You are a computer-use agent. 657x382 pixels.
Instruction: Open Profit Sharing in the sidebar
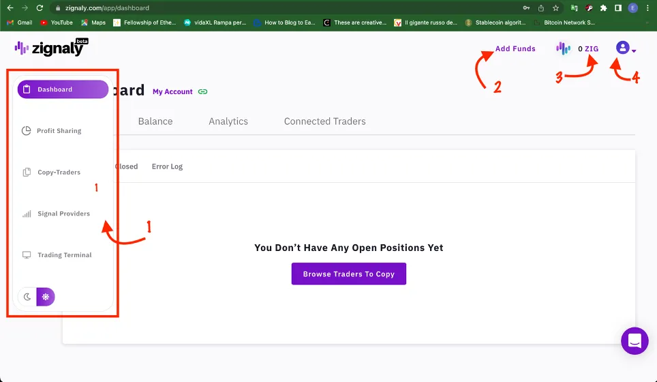click(52, 131)
